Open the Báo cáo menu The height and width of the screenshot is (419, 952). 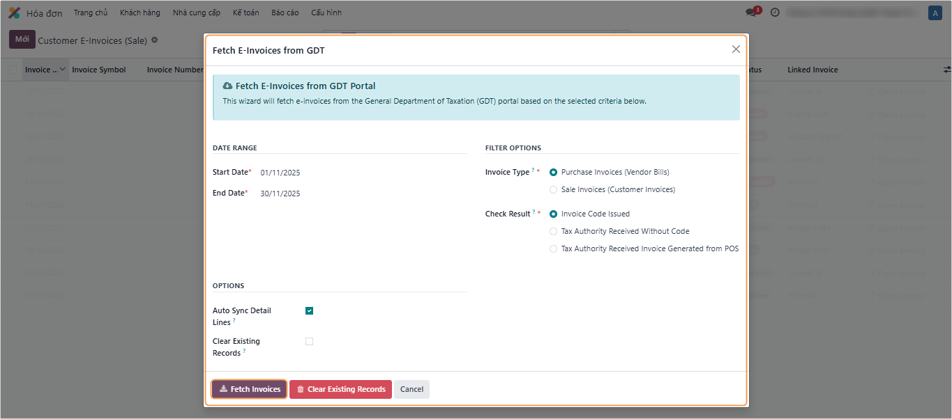[285, 13]
